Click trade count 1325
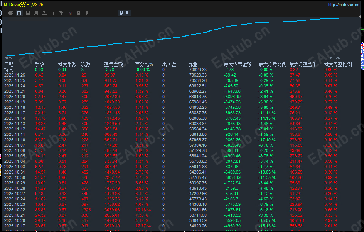This screenshot has height=232, width=364. 86,210
